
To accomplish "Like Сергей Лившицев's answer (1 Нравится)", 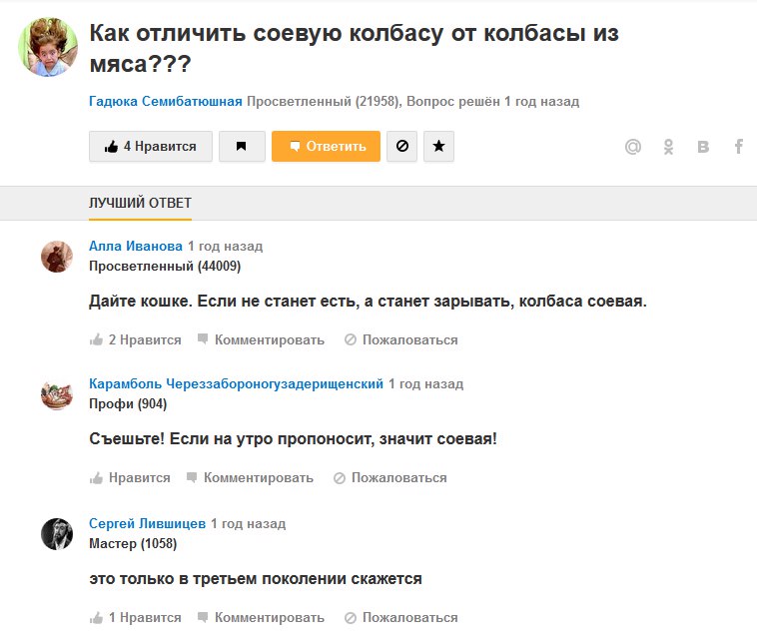I will [x=136, y=617].
